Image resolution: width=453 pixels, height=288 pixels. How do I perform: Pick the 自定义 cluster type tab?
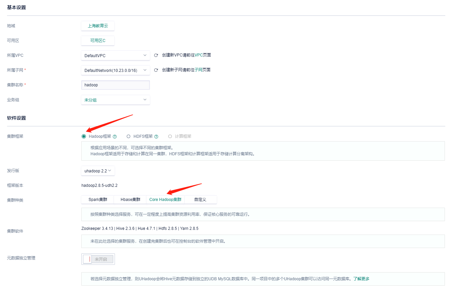click(x=200, y=200)
